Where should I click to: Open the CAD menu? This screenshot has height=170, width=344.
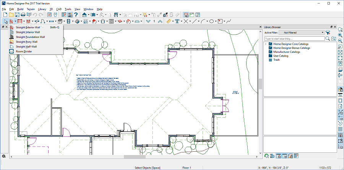(59, 9)
